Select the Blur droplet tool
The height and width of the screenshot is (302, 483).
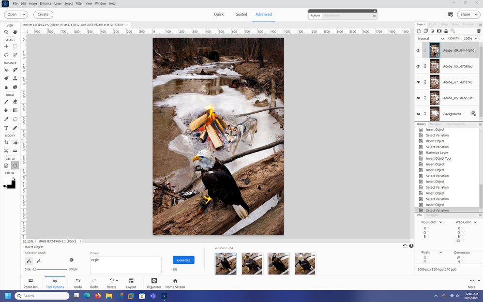pos(6,87)
